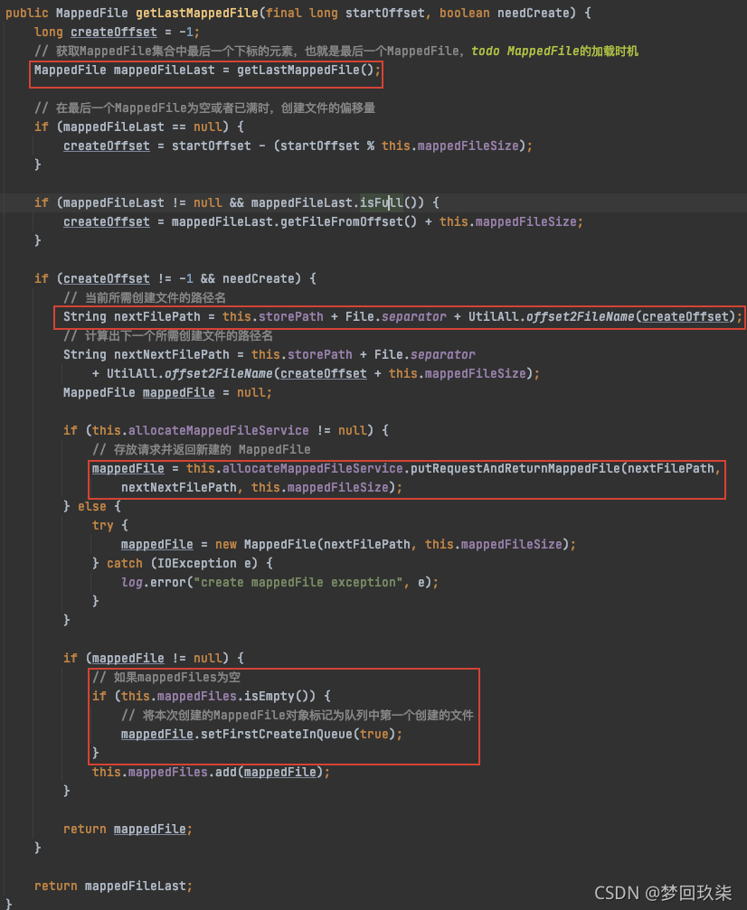
Task: Click the "create mappedFile exception" string literal
Action: [x=300, y=582]
